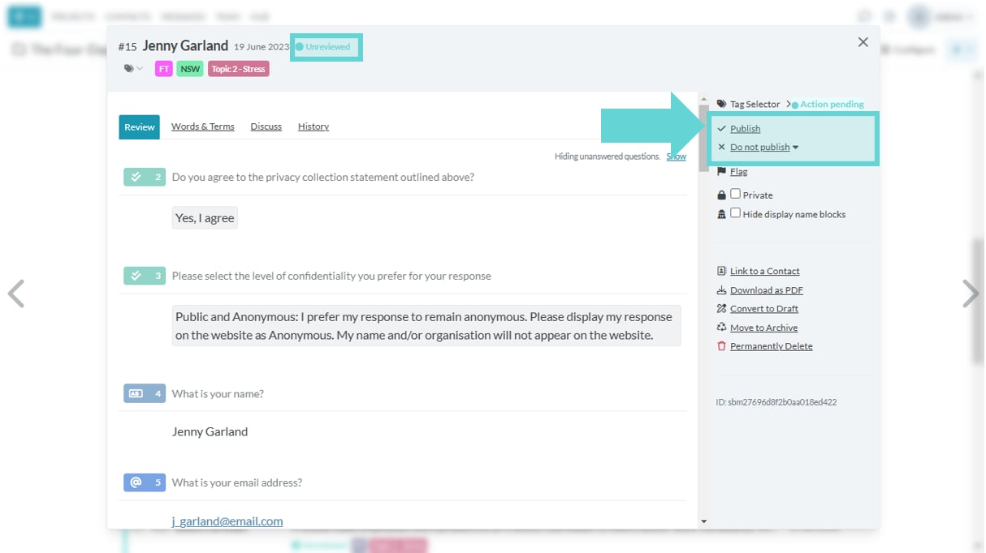
Task: Go to the previous submission arrow
Action: coord(16,294)
